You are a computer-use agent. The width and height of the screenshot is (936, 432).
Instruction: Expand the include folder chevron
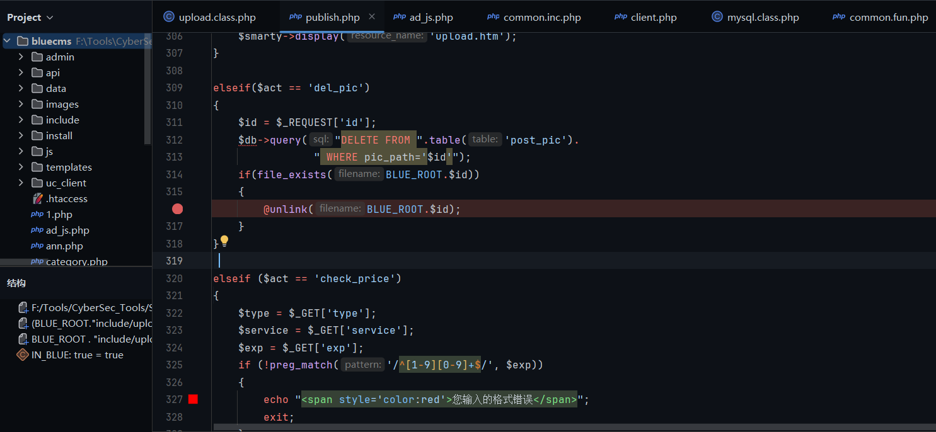(x=21, y=120)
